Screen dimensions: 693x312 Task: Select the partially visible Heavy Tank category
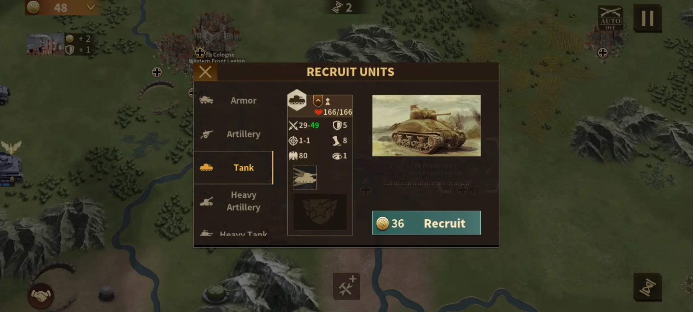(x=233, y=232)
